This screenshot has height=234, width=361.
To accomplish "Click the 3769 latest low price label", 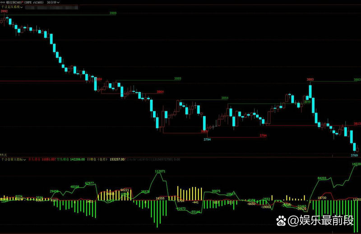I will tap(354, 155).
